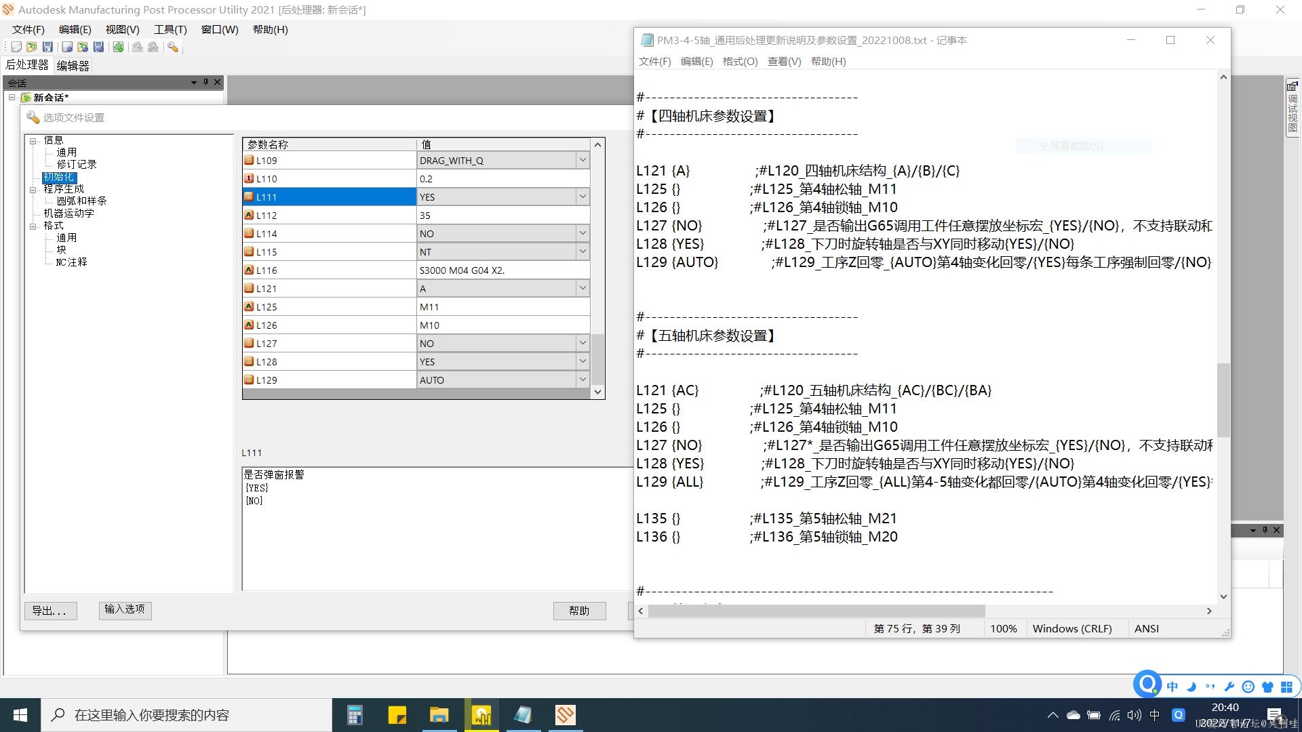Open sticky notes app in taskbar
The image size is (1302, 732).
397,715
